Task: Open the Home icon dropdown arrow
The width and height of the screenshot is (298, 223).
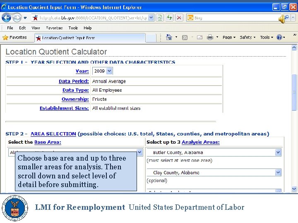Action: click(176, 37)
